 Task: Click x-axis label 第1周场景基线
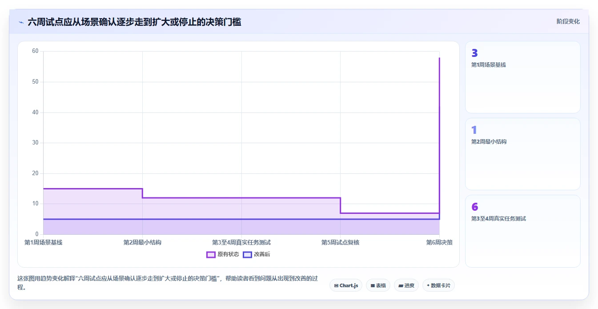(43, 242)
